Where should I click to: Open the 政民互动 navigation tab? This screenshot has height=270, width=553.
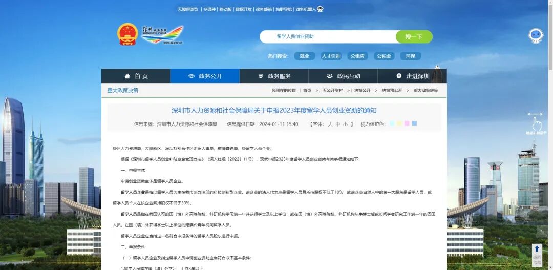[x=343, y=76]
